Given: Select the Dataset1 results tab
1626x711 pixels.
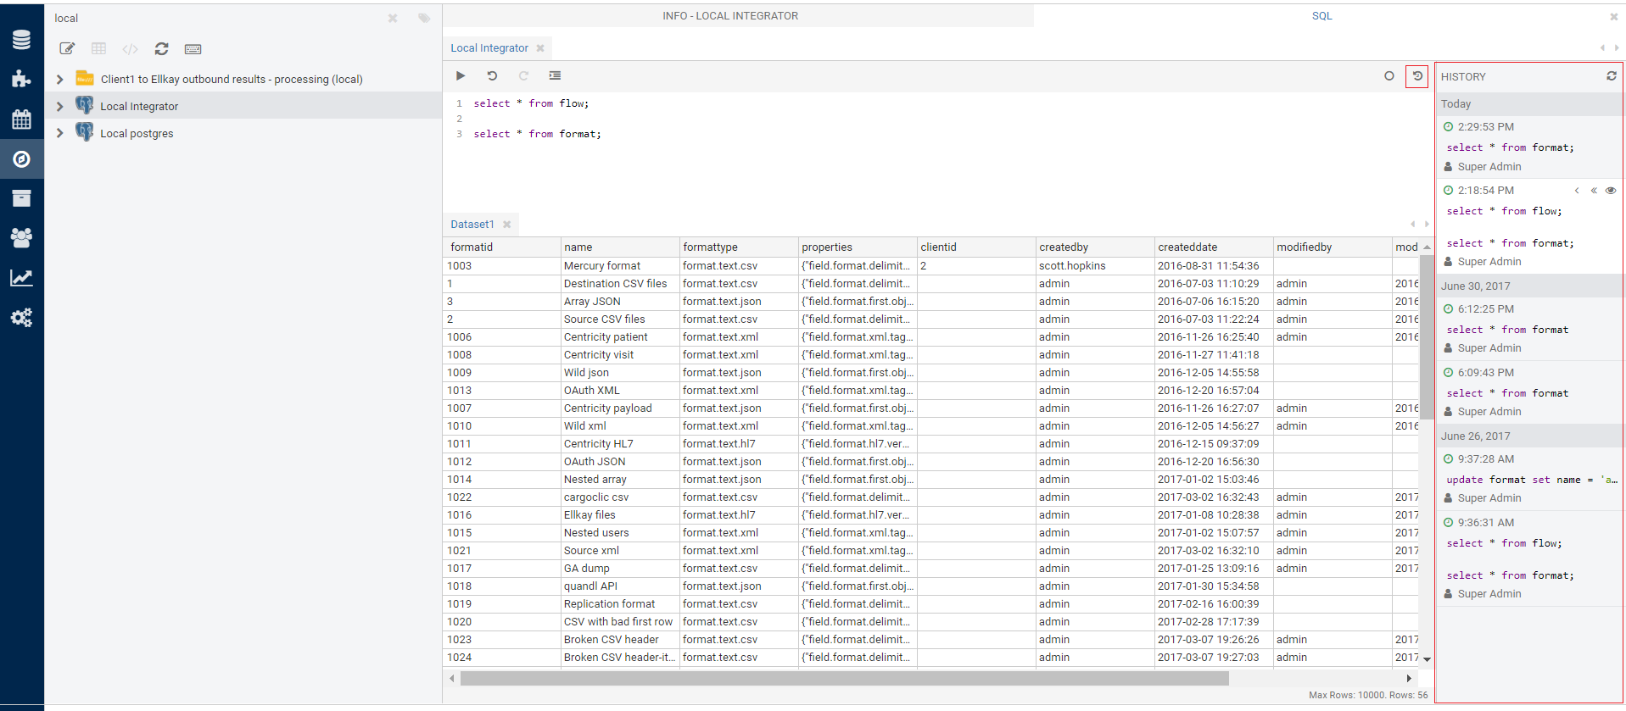Looking at the screenshot, I should click(x=472, y=225).
